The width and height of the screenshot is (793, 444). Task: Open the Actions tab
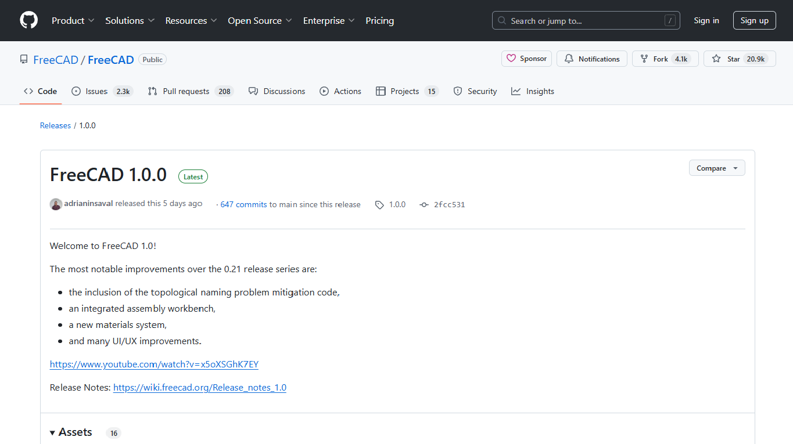[x=340, y=91]
